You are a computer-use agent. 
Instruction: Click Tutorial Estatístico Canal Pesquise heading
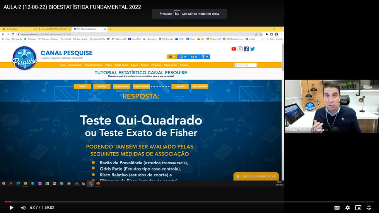coord(141,72)
